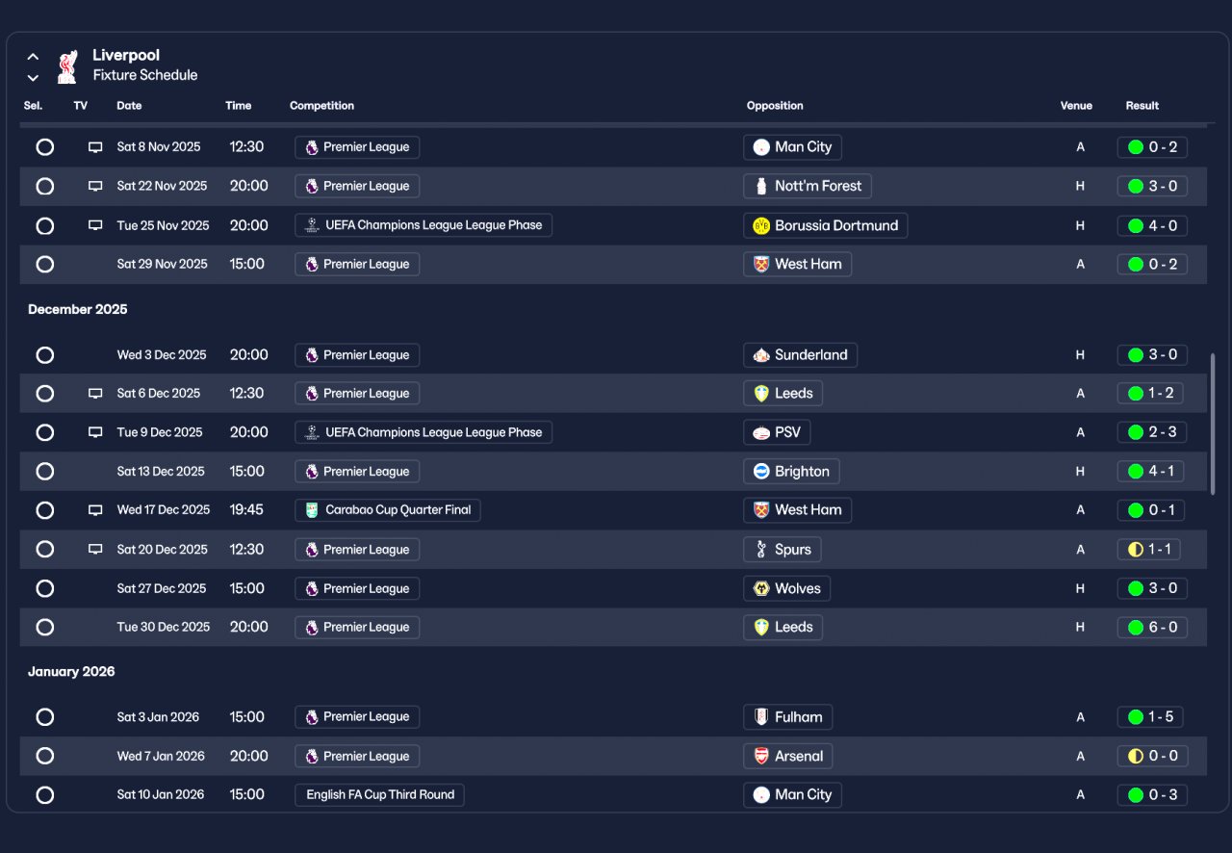
Task: Open the English FA Cup Third Round competition
Action: 379,795
